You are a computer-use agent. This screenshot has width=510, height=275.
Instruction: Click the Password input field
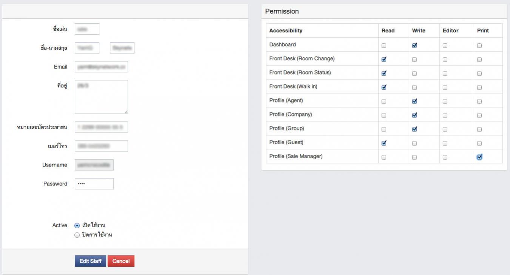[x=94, y=184]
